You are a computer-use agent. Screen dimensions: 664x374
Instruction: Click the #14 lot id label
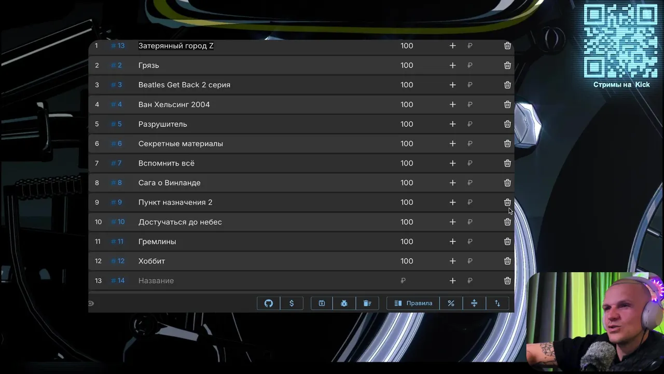(118, 280)
